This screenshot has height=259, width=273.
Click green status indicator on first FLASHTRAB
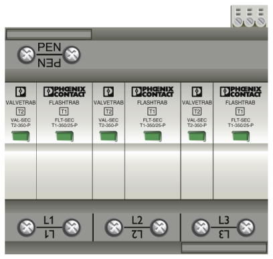pos(64,136)
